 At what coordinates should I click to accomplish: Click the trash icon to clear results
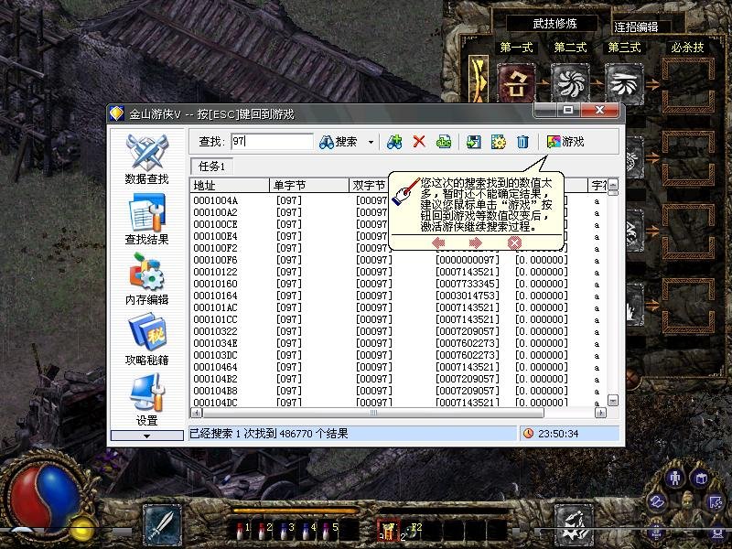tap(522, 143)
